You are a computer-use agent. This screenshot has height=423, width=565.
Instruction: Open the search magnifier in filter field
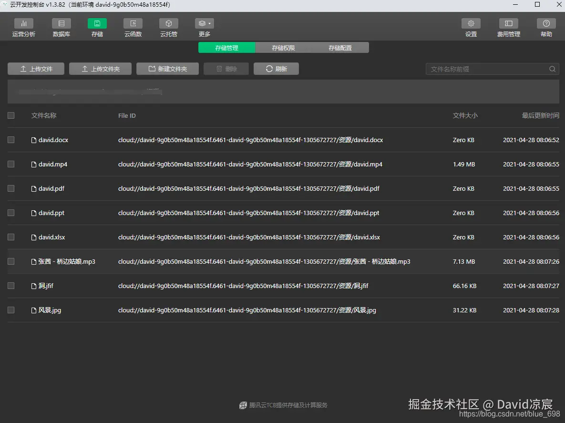[x=552, y=69]
